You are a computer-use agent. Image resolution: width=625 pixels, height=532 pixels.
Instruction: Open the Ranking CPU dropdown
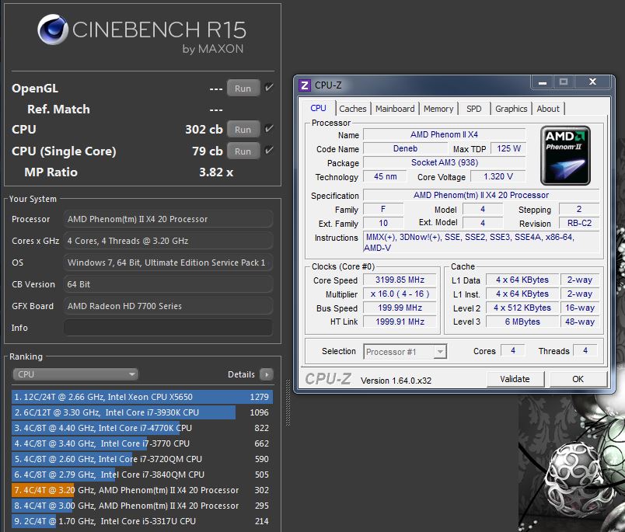click(75, 374)
